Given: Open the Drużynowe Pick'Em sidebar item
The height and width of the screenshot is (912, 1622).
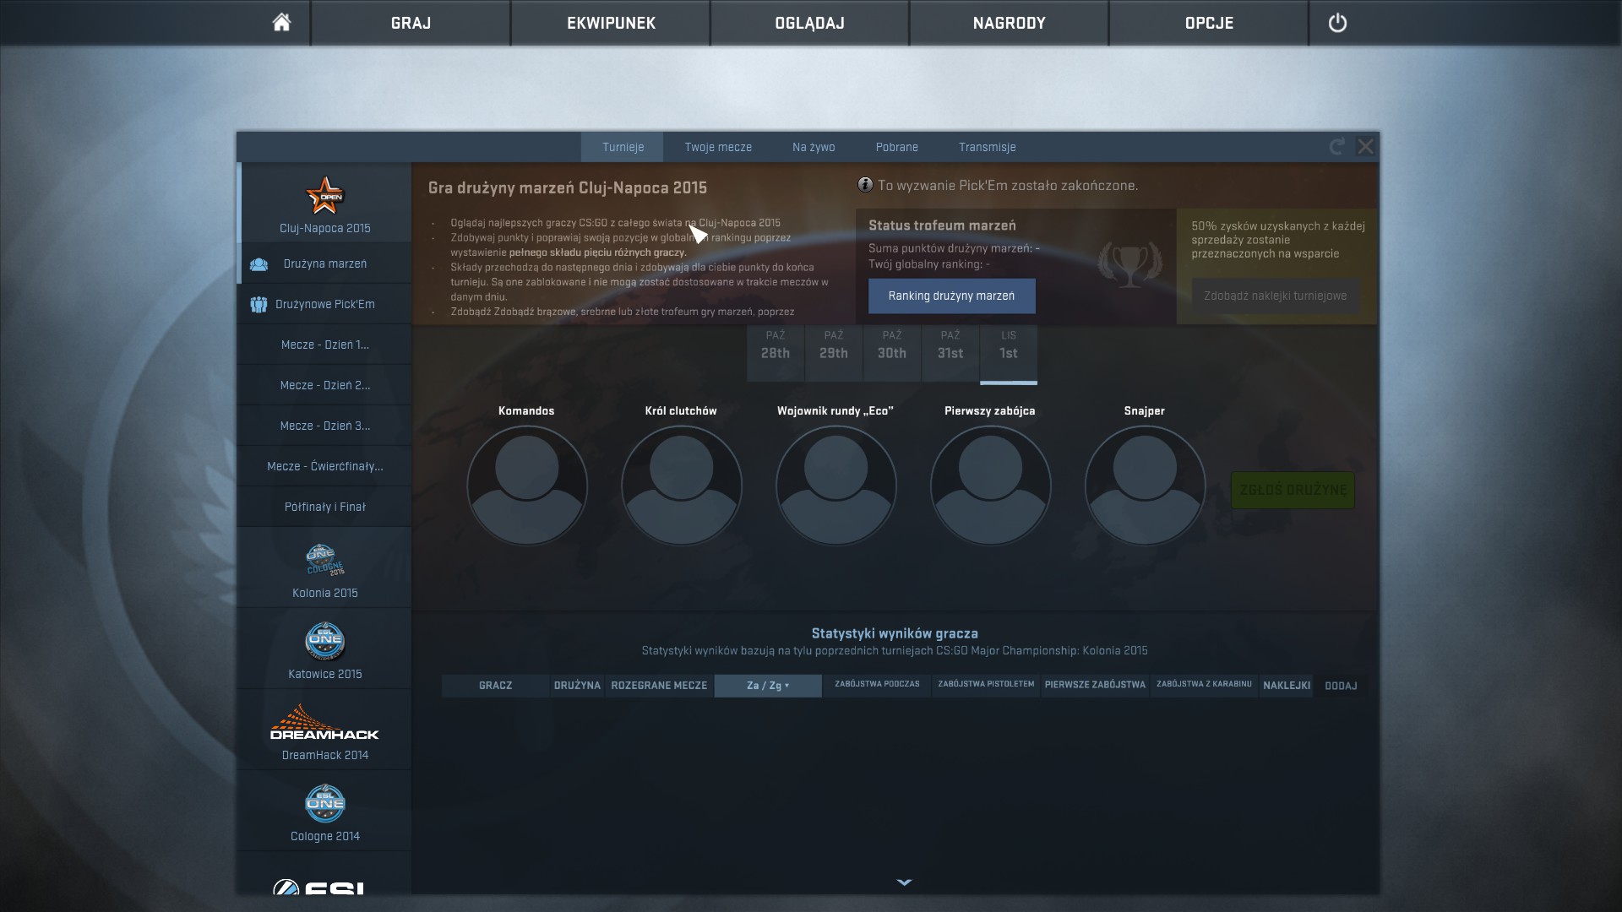Looking at the screenshot, I should (x=324, y=304).
